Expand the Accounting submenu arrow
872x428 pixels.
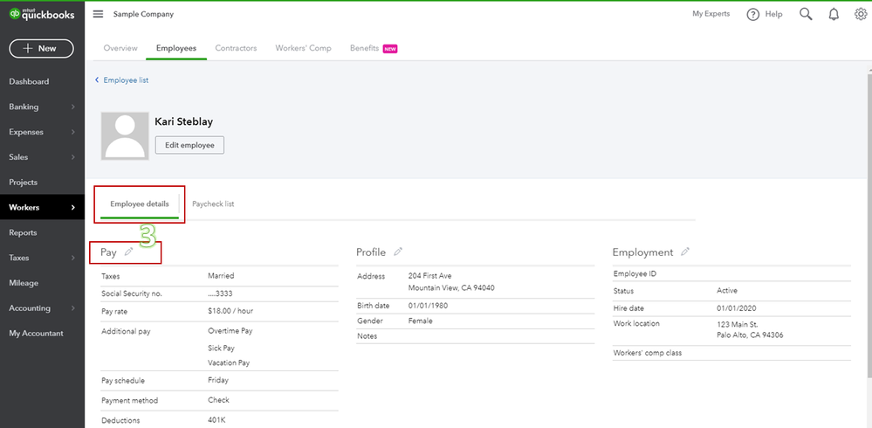point(72,307)
